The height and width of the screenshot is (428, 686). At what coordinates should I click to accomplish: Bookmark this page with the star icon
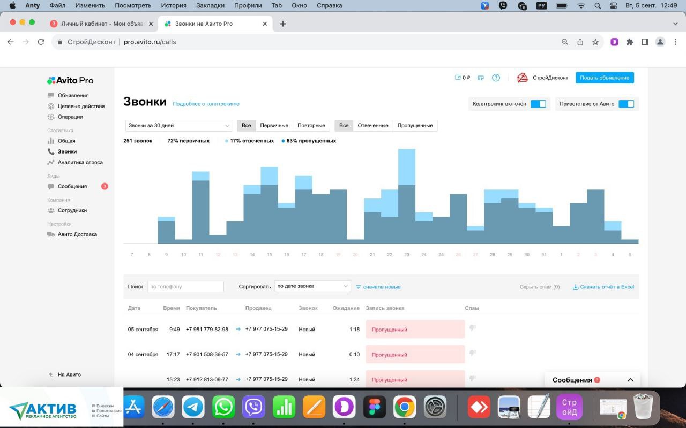pyautogui.click(x=595, y=42)
